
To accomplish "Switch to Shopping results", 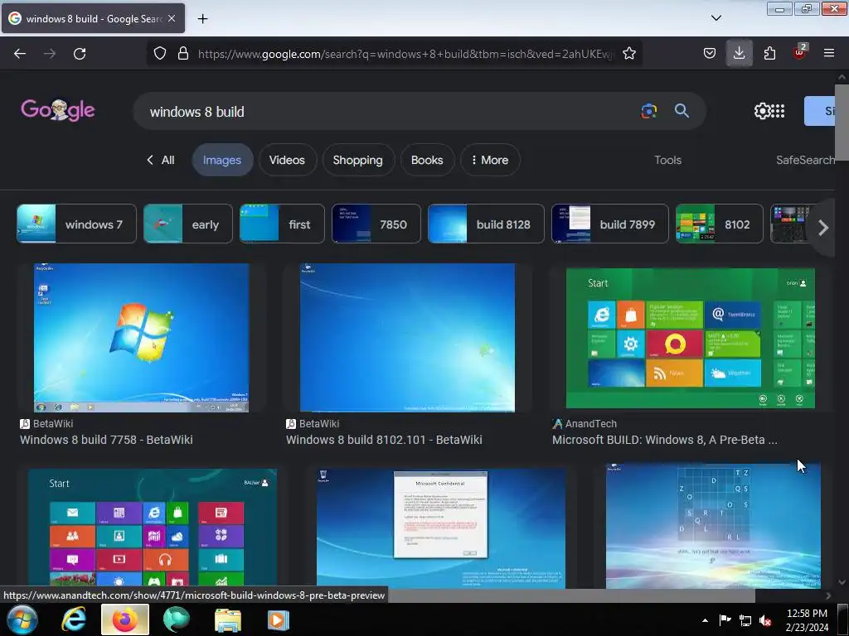I will pyautogui.click(x=358, y=160).
